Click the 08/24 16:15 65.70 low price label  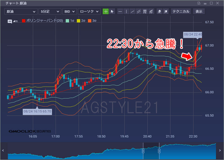(37, 111)
